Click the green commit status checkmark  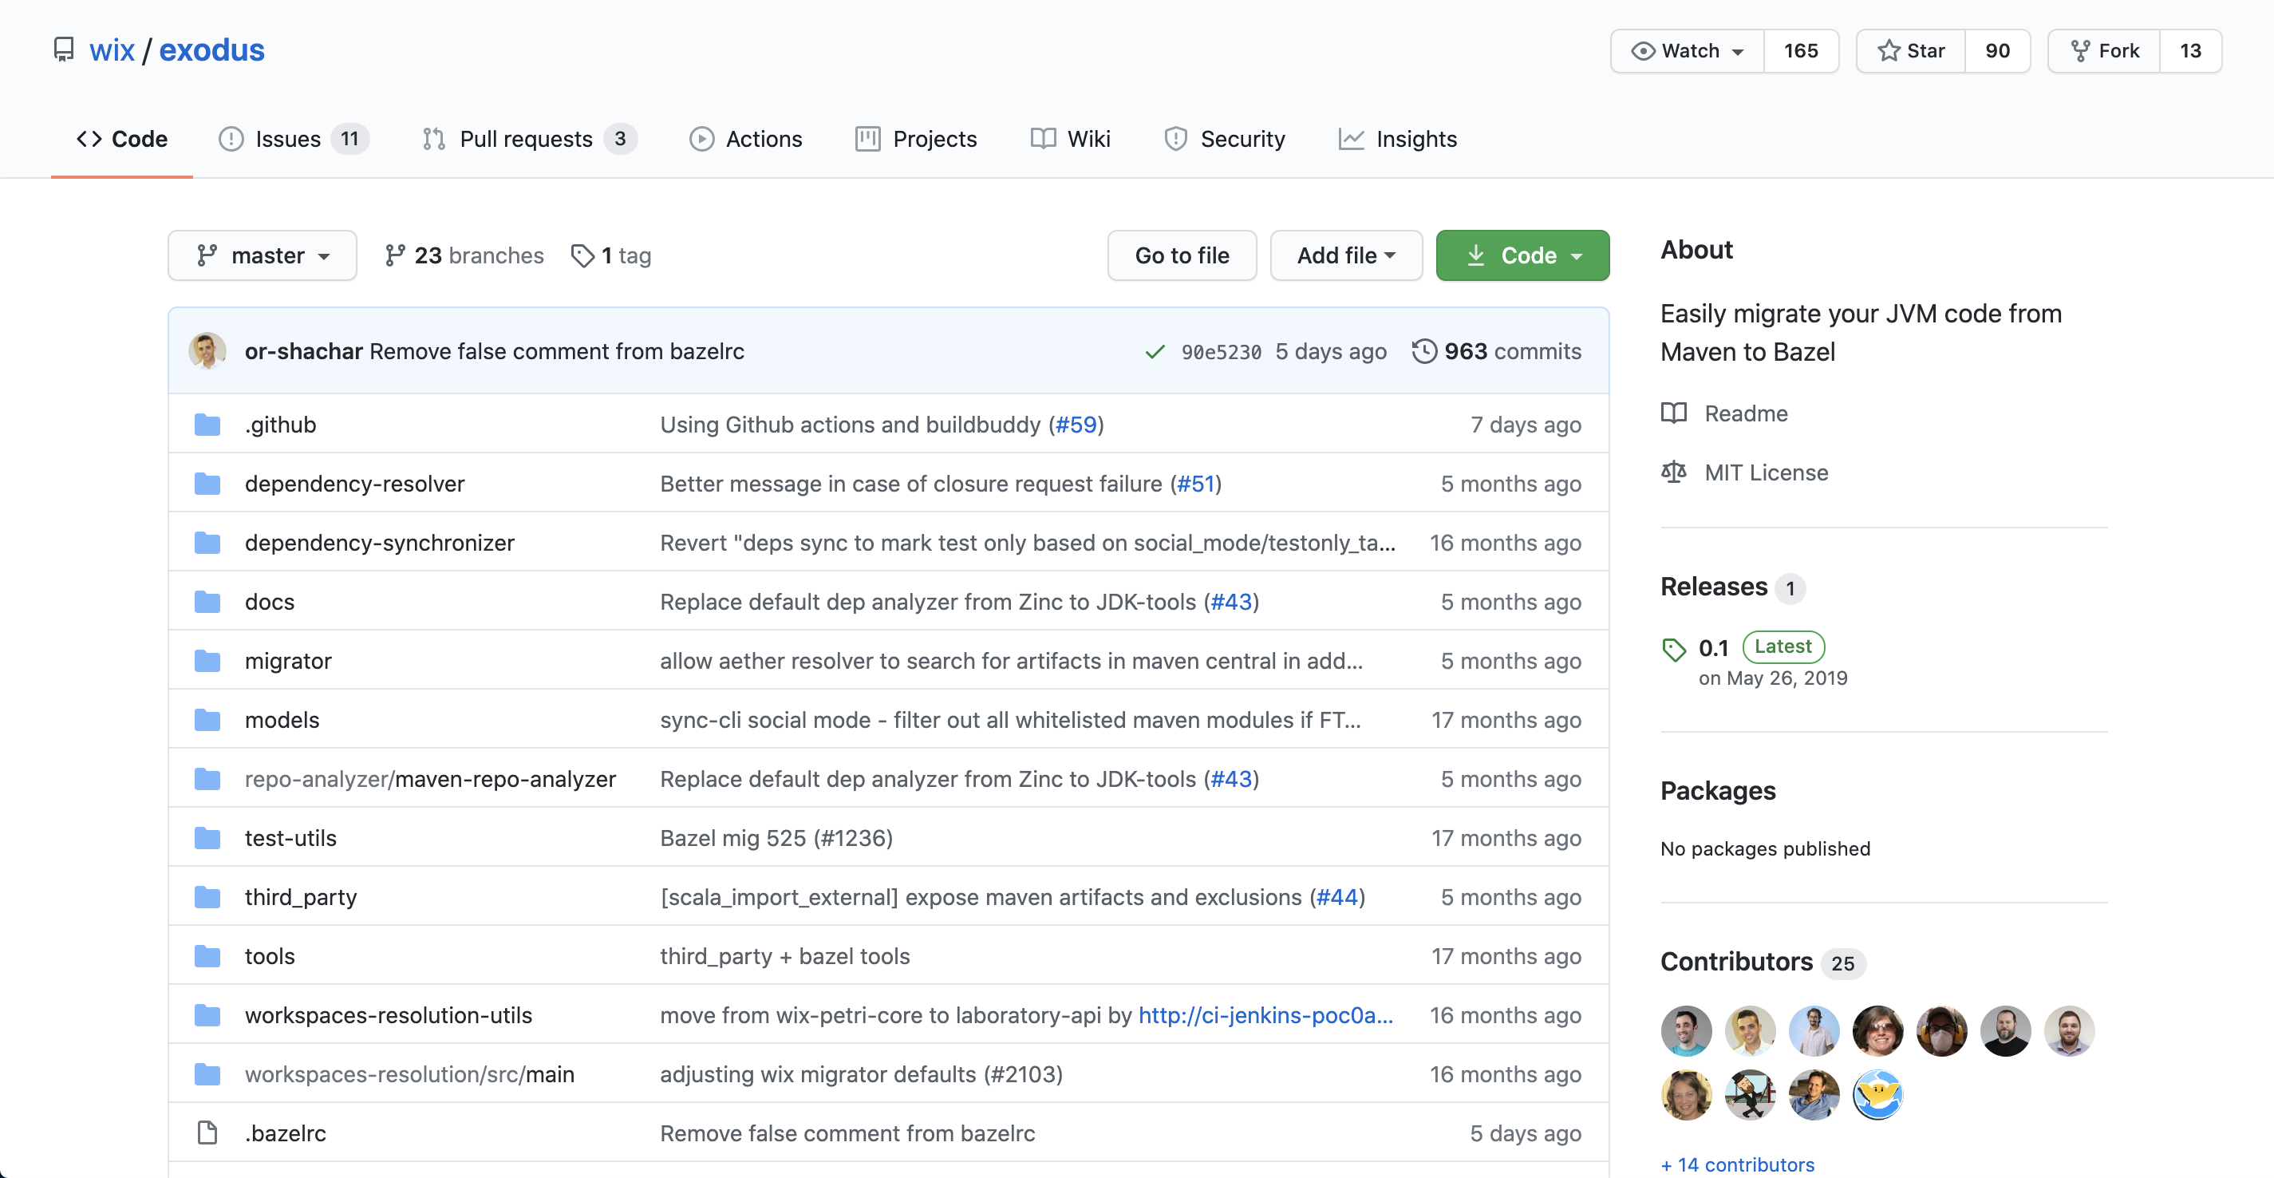click(1154, 352)
